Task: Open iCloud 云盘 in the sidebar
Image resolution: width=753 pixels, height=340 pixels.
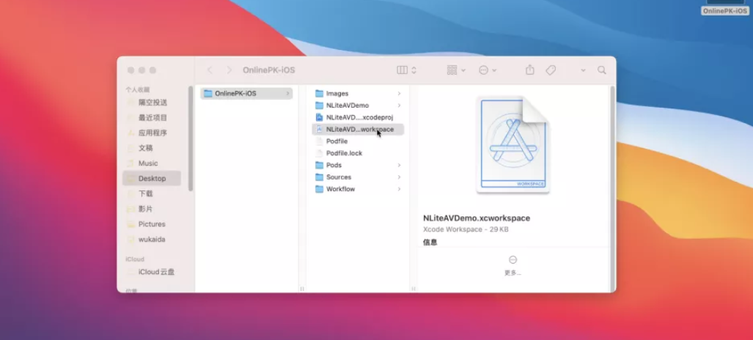Action: point(151,272)
